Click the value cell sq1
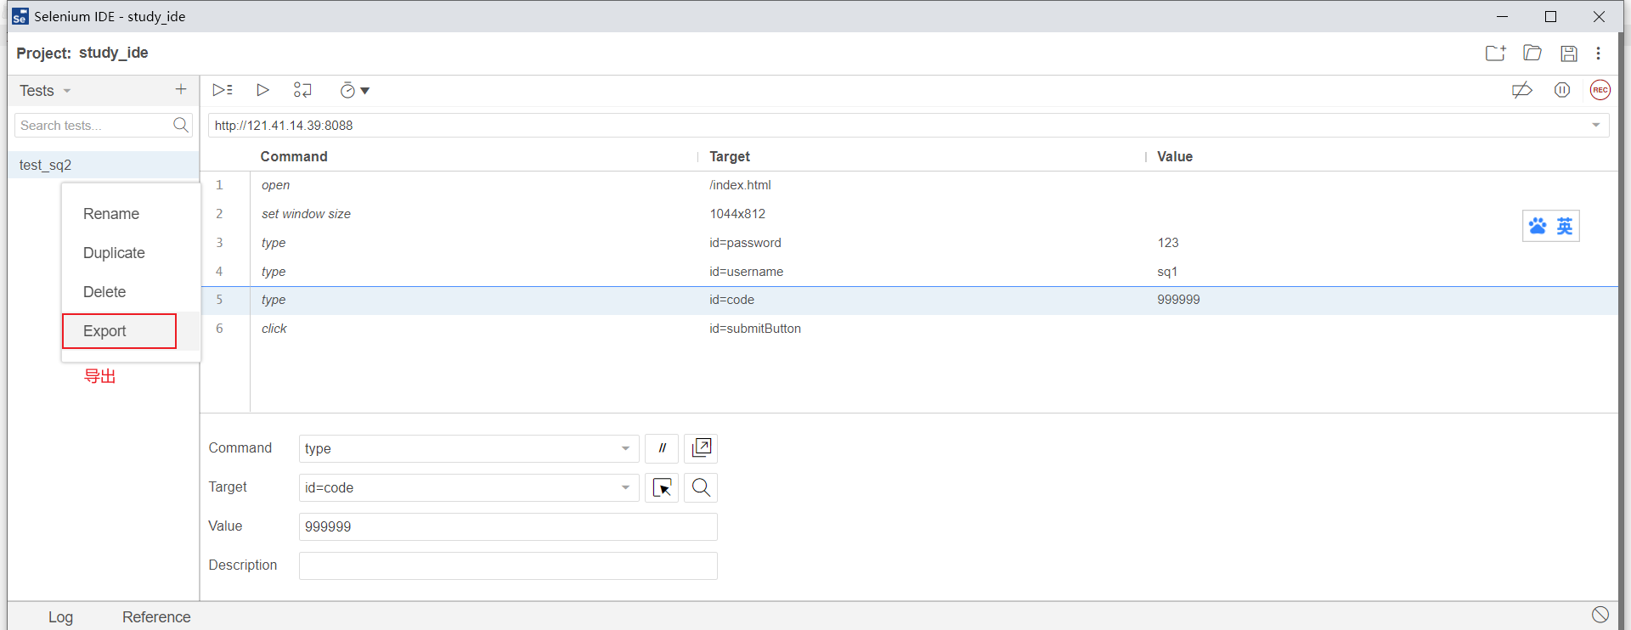This screenshot has width=1631, height=630. [x=1167, y=272]
